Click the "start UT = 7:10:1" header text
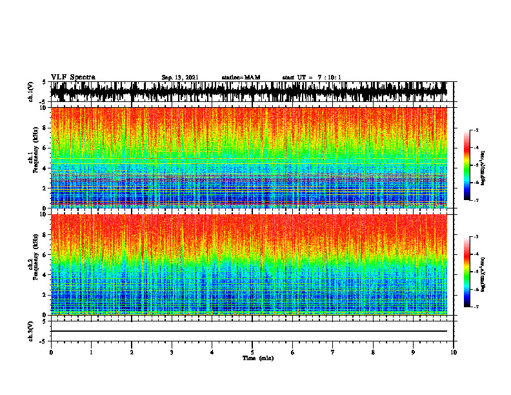This screenshot has height=395, width=511. click(x=312, y=77)
